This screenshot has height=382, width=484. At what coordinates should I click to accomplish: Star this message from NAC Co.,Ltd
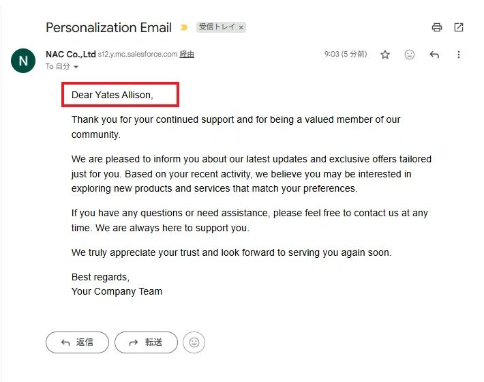tap(385, 55)
